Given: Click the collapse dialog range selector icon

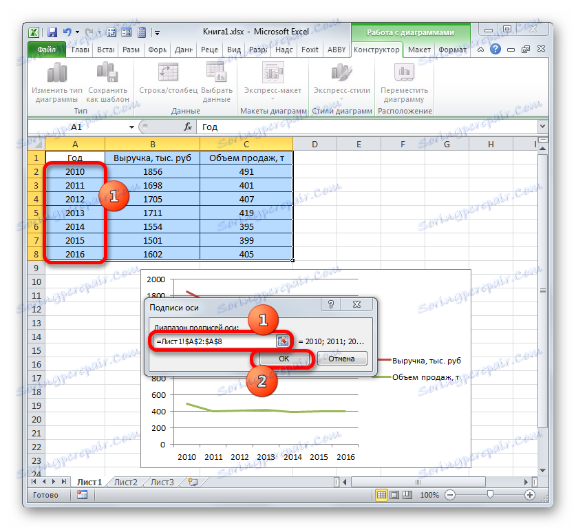Looking at the screenshot, I should coord(283,341).
